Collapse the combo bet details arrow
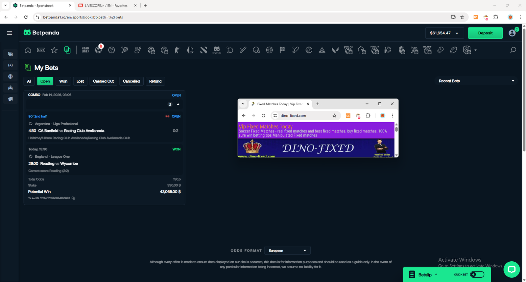The width and height of the screenshot is (526, 282). tap(178, 104)
